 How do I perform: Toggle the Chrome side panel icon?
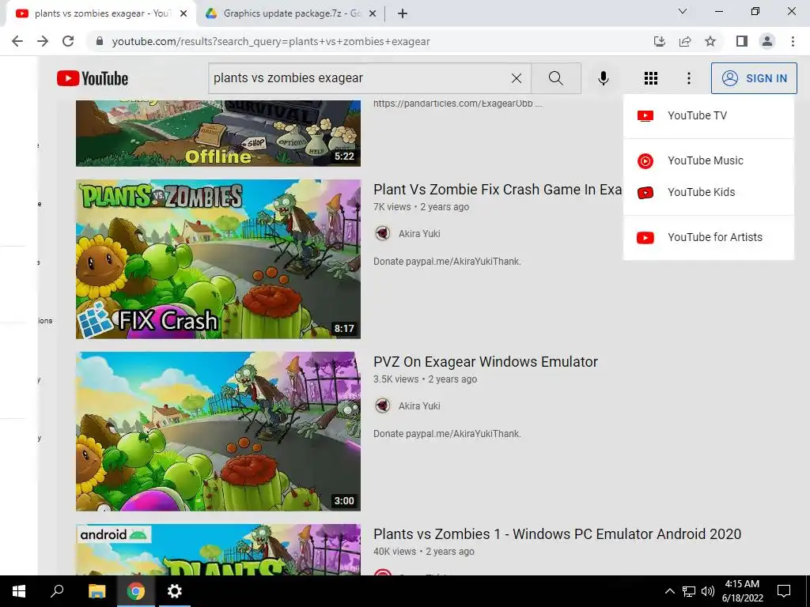(x=742, y=41)
